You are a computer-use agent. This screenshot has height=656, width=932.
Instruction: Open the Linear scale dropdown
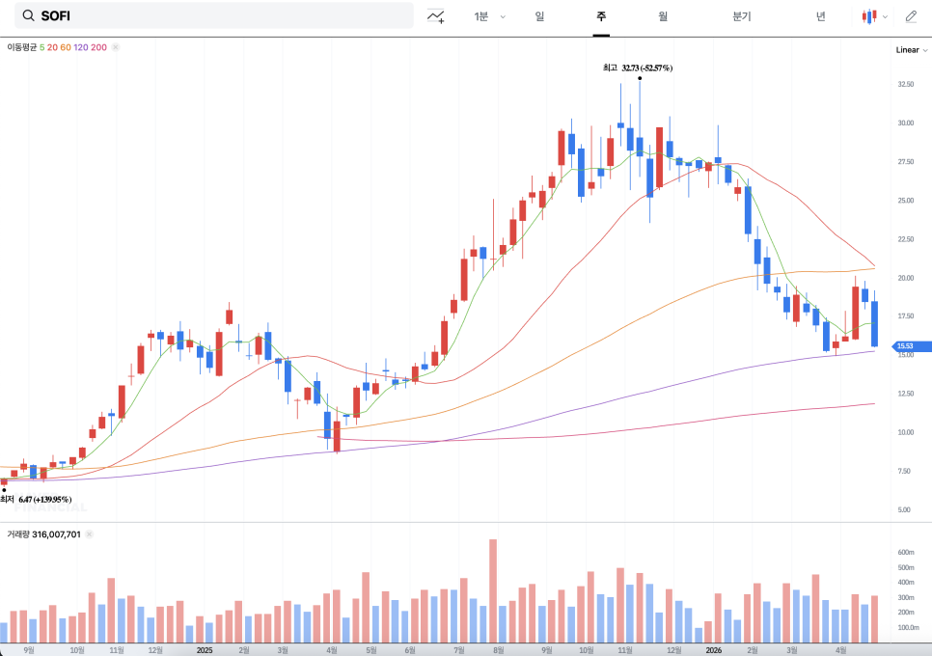tap(911, 49)
